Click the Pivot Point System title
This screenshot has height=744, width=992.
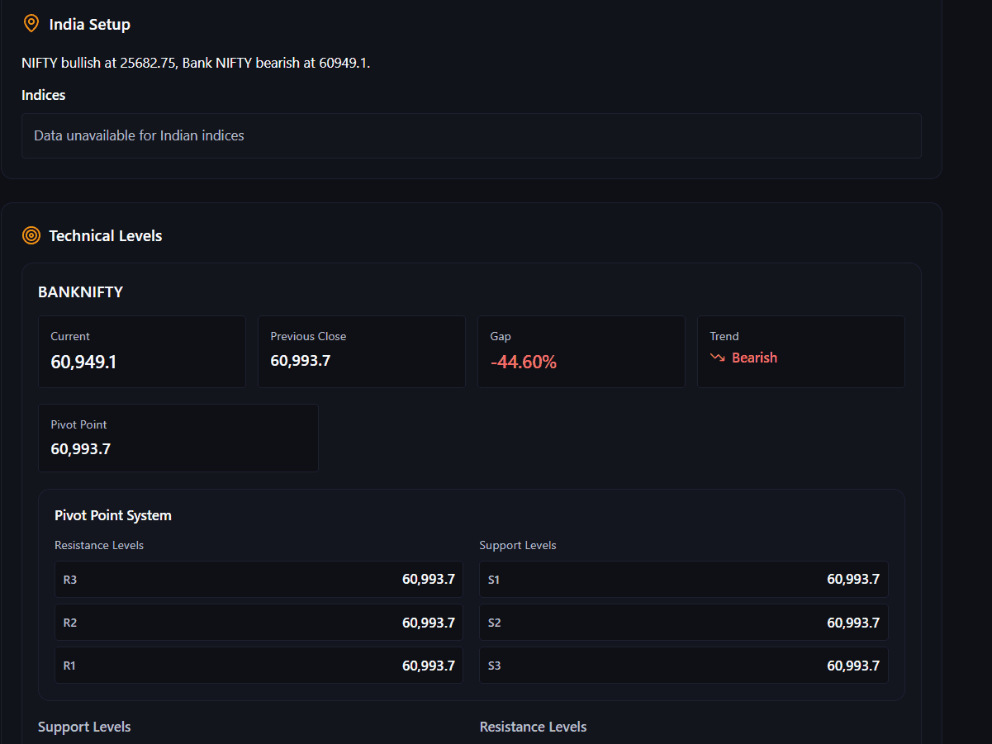113,515
